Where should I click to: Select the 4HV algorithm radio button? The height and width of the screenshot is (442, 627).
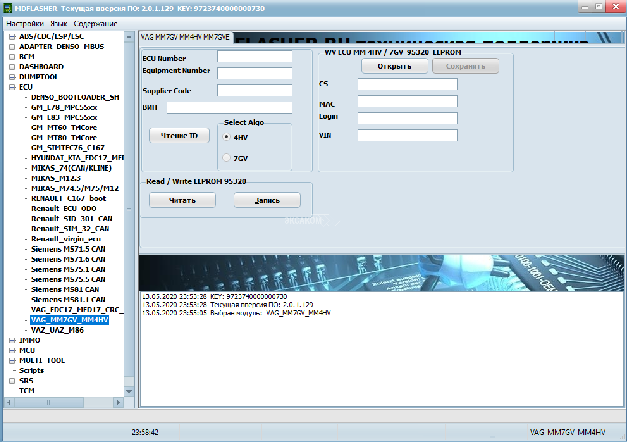226,137
